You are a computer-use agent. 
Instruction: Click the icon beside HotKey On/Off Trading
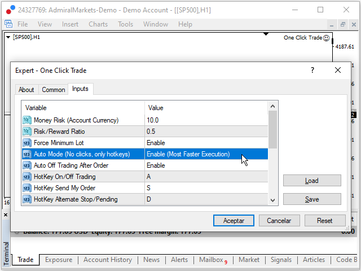(x=27, y=177)
